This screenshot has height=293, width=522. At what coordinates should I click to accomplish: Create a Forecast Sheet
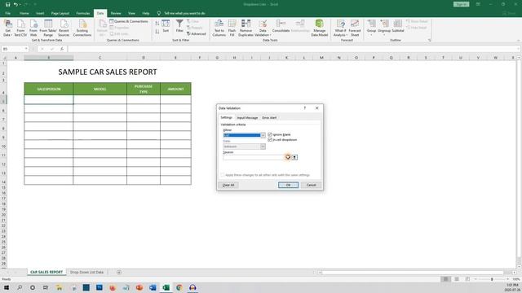(355, 28)
